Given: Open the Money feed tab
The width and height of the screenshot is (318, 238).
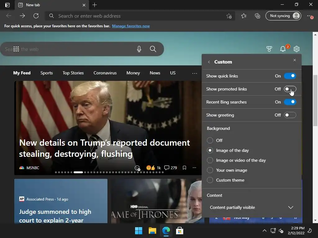Looking at the screenshot, I should coord(133,73).
